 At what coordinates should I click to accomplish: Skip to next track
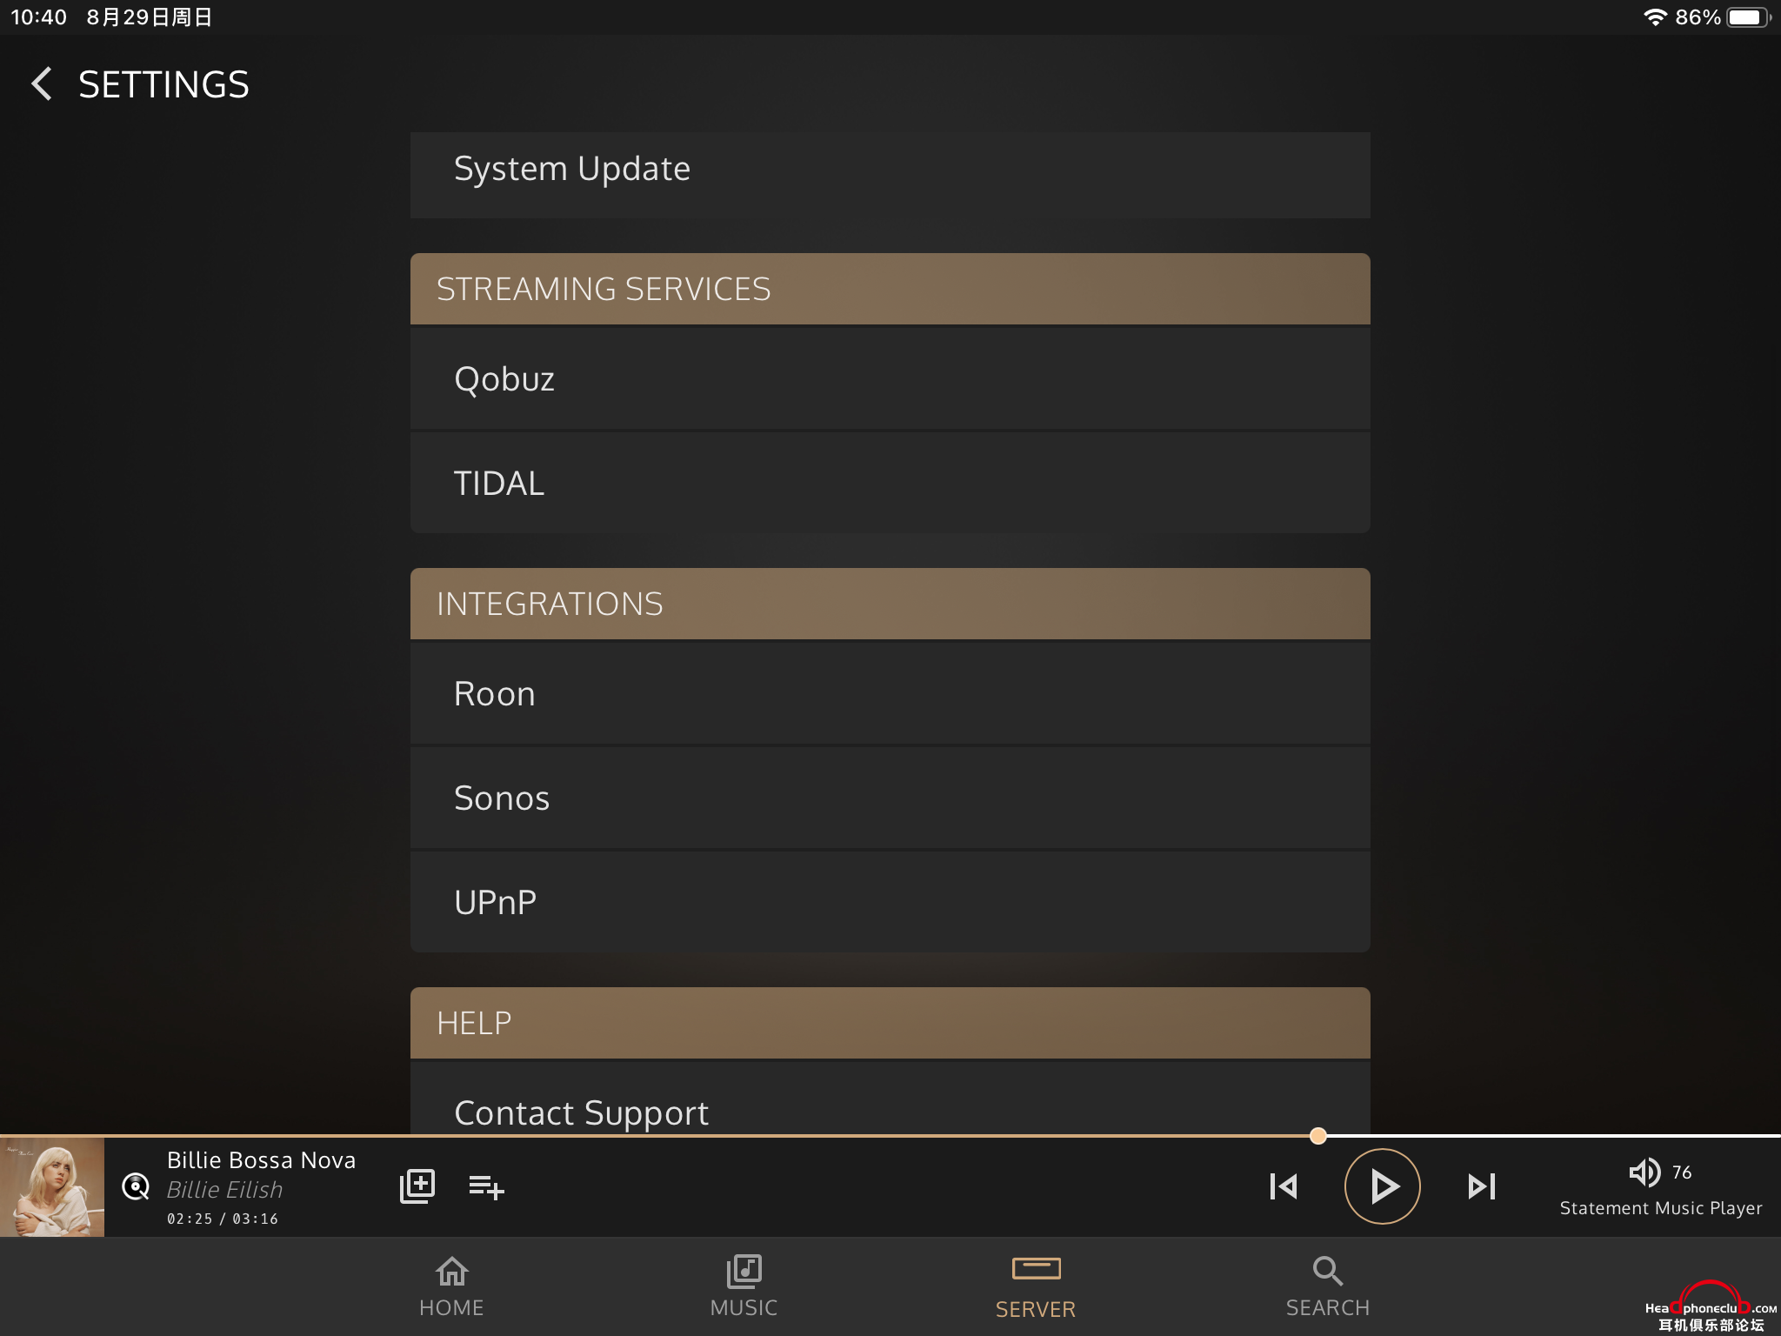(1481, 1186)
